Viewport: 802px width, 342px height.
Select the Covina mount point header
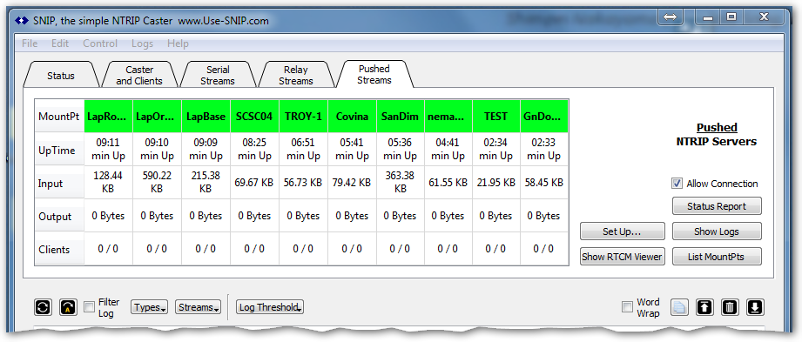coord(352,117)
